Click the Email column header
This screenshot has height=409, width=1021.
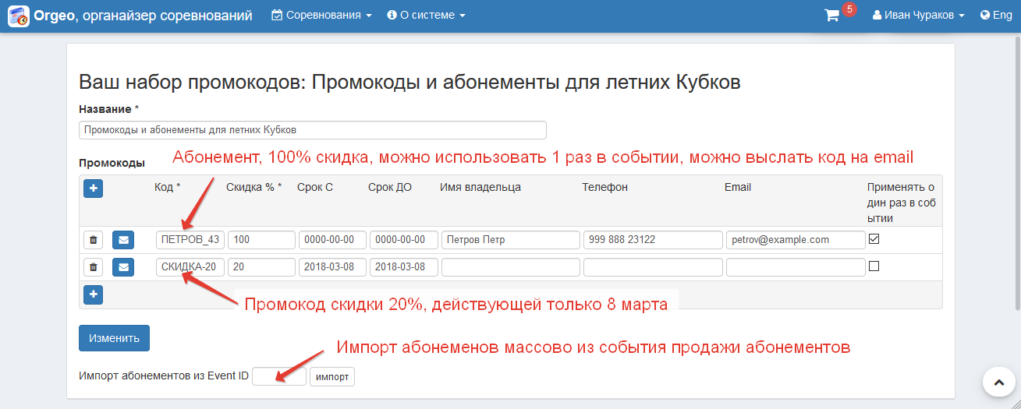coord(738,187)
